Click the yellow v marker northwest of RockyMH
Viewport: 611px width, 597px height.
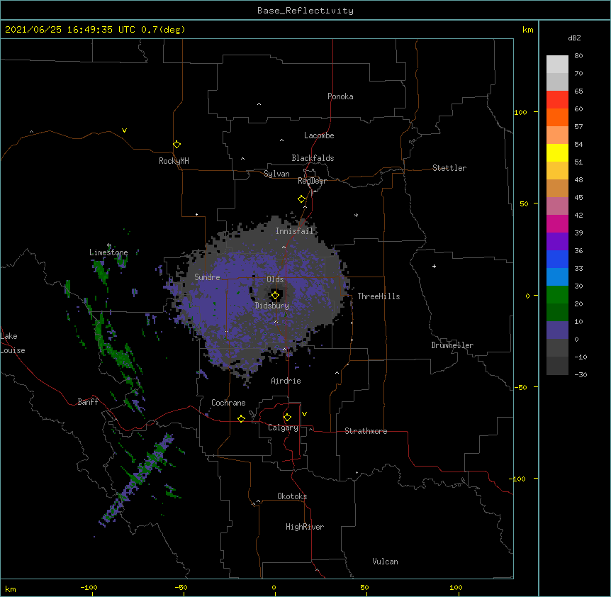(124, 130)
